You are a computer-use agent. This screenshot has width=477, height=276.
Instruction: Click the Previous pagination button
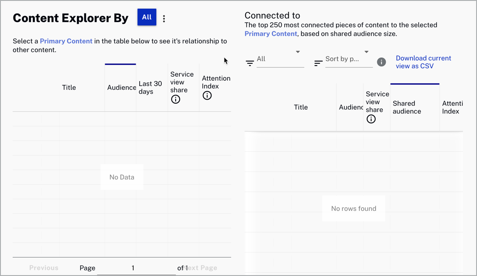pos(44,267)
